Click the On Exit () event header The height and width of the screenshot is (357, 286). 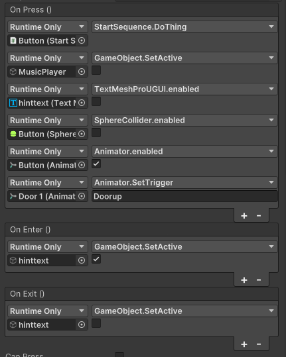141,293
